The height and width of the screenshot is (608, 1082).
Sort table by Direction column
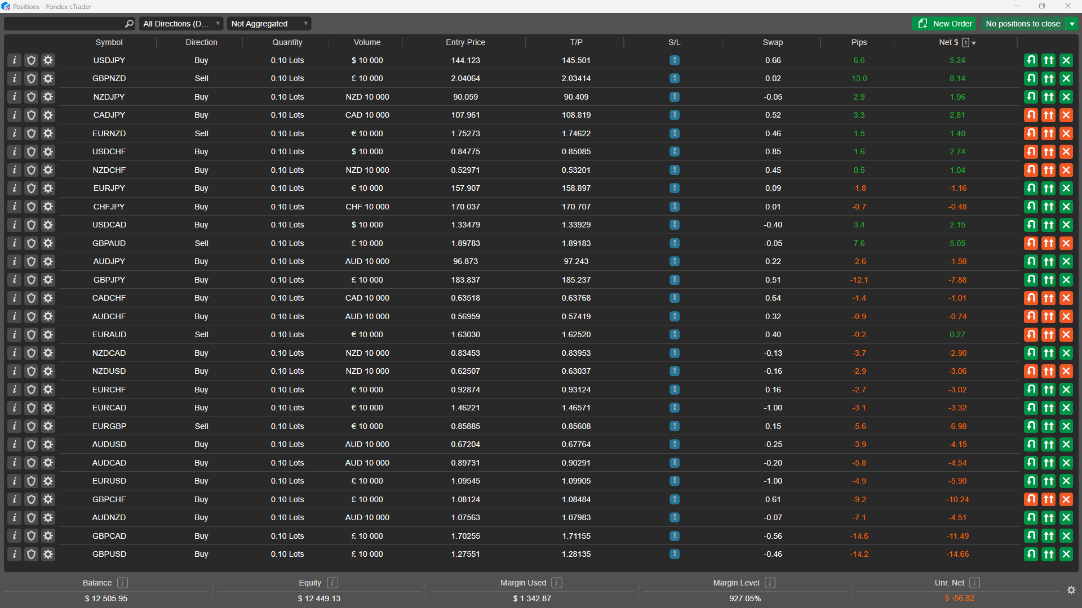click(x=201, y=42)
